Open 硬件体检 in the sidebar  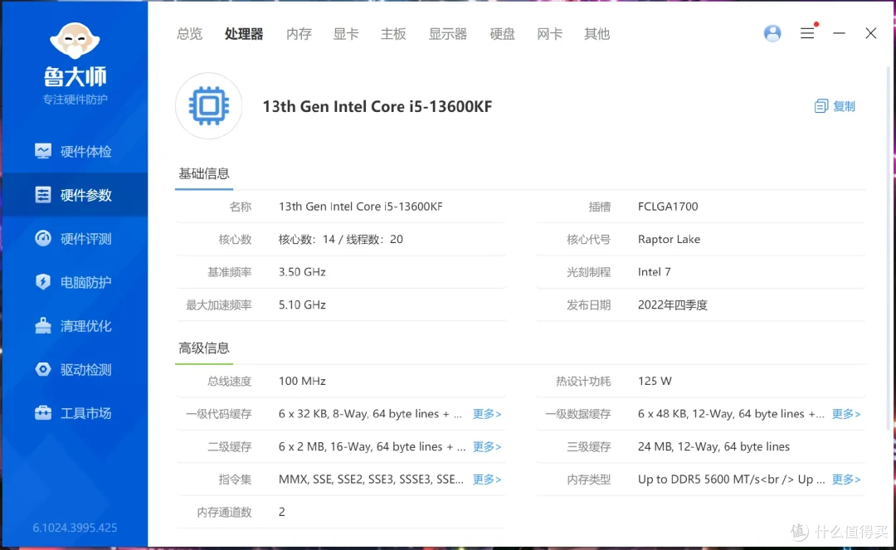point(75,151)
